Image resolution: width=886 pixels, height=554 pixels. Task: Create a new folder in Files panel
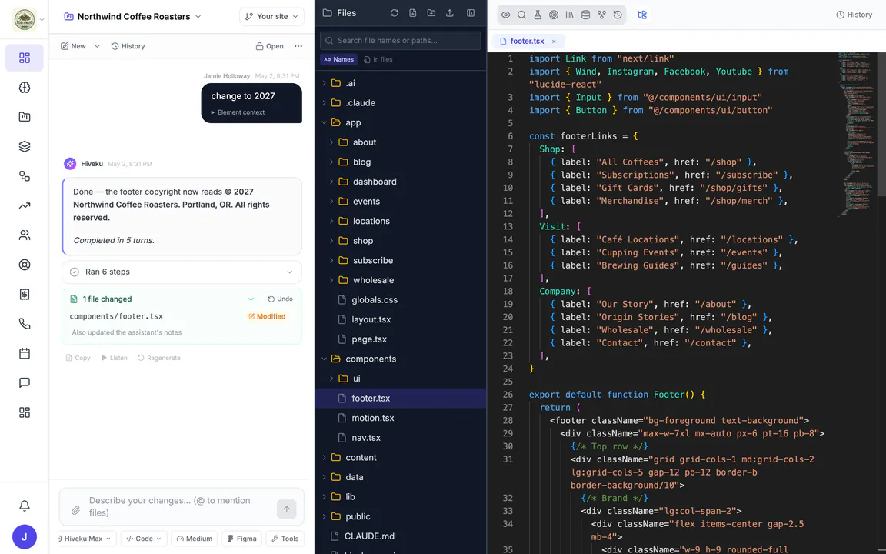pyautogui.click(x=431, y=13)
